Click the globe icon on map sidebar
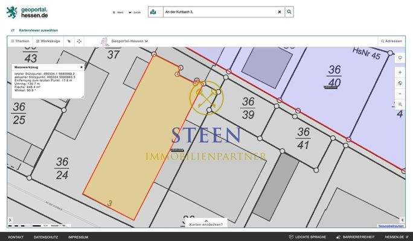 click(x=400, y=83)
